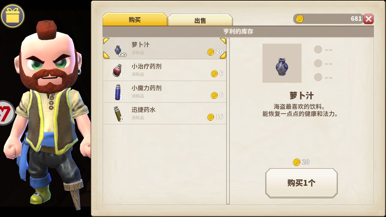Screen dimensions: 386x217
Task: Click the large jug preview image
Action: [282, 63]
